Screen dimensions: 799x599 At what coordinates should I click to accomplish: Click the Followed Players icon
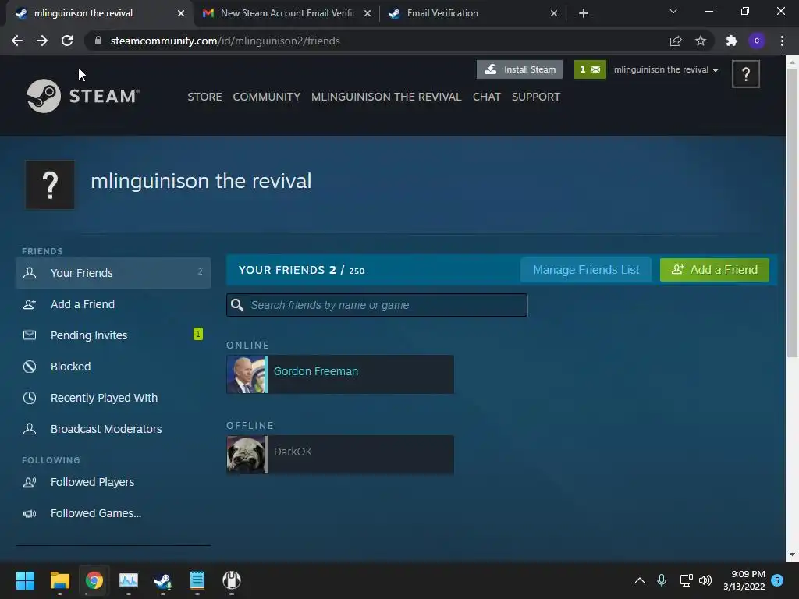(x=30, y=482)
